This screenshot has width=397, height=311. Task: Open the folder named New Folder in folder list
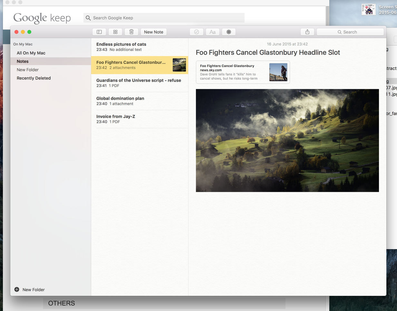tap(51, 70)
